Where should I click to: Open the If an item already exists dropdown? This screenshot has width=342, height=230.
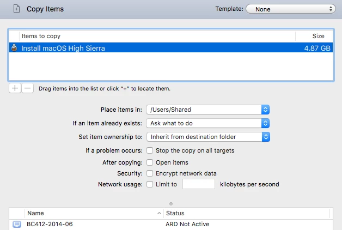tap(208, 123)
